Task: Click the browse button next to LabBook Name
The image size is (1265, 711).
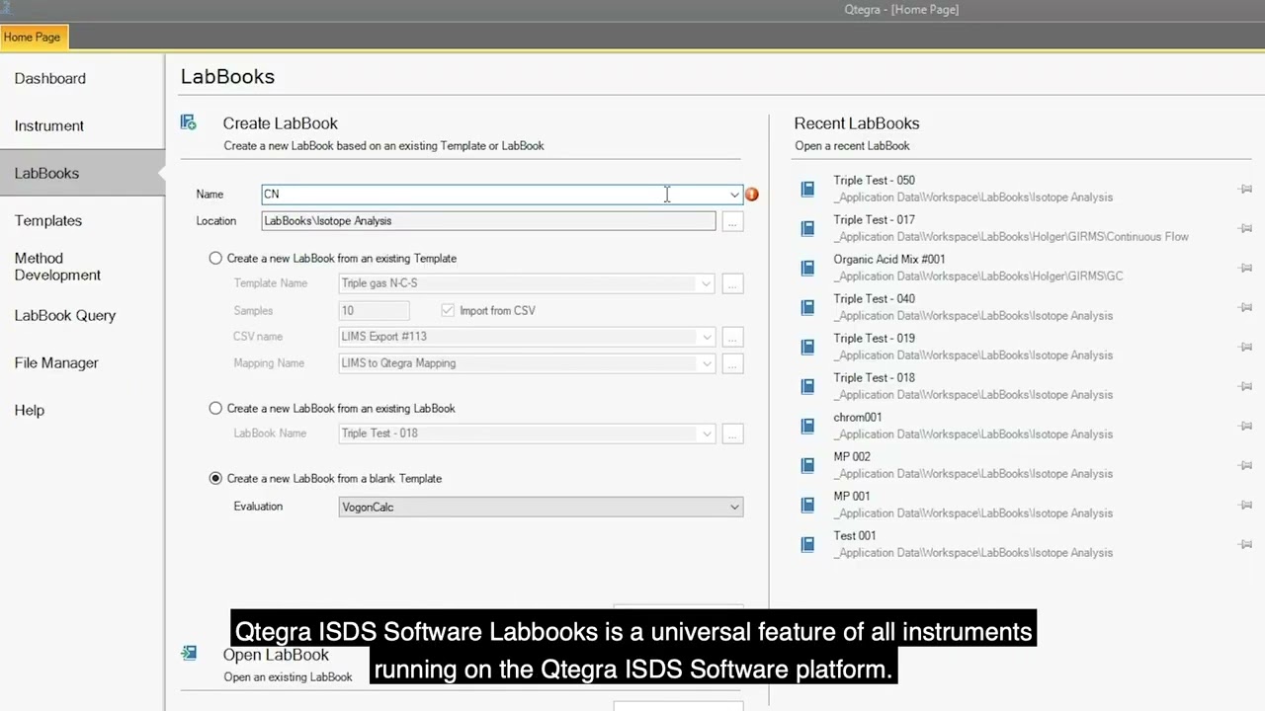Action: [x=732, y=434]
